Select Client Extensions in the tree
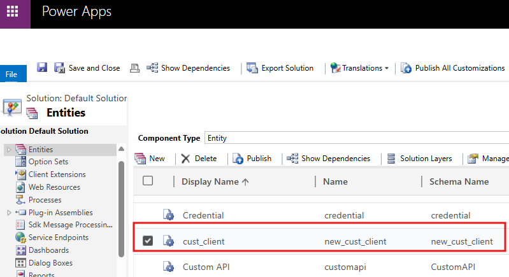The image size is (509, 277). (57, 174)
